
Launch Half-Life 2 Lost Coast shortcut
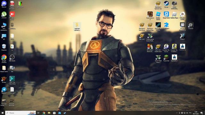pos(142,27)
